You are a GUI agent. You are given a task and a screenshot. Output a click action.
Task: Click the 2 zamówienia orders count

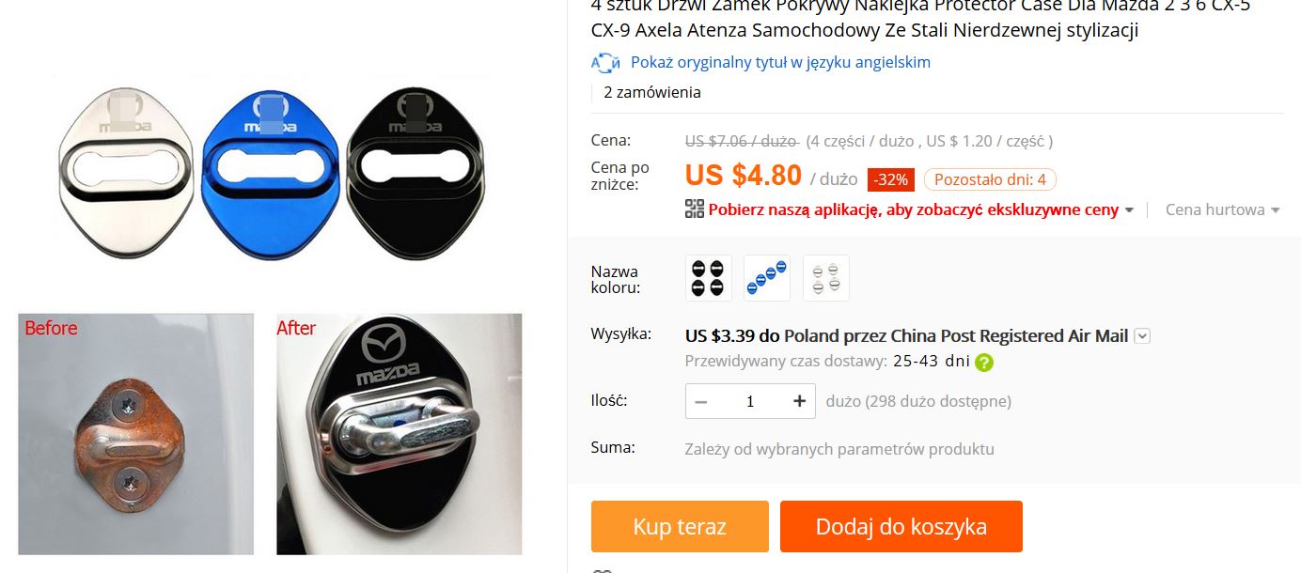652,92
